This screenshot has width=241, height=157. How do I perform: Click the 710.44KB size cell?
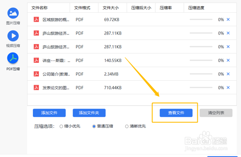coord(113,88)
